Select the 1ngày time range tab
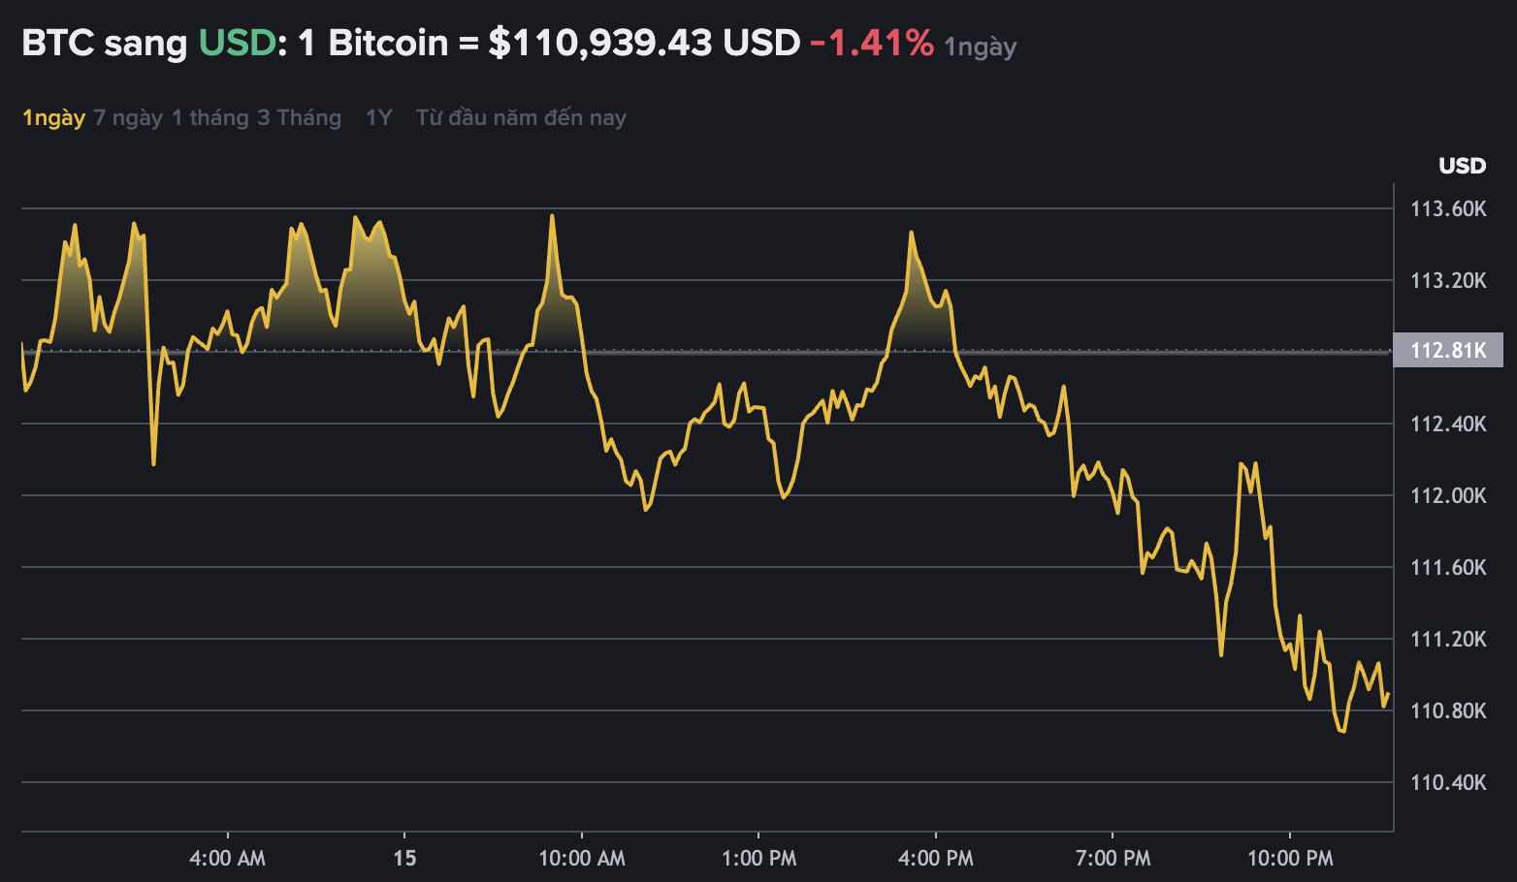This screenshot has height=882, width=1517. tap(53, 118)
